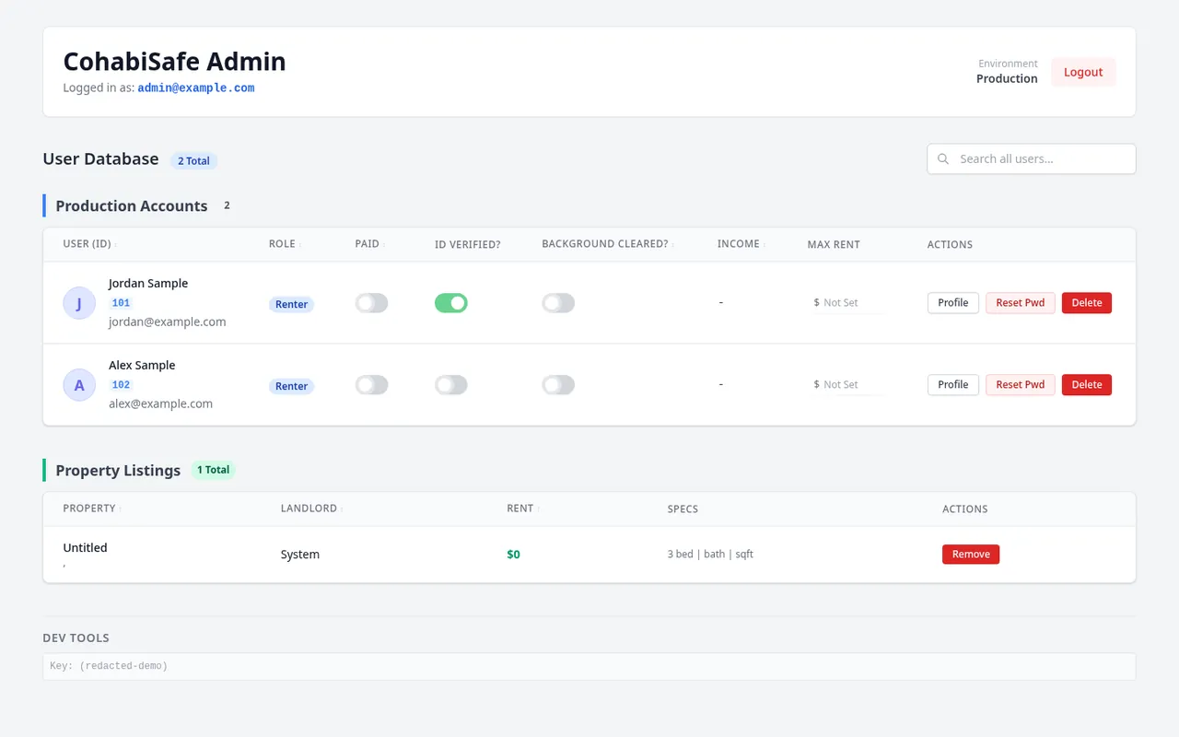Click Jordan's Renter role badge
The height and width of the screenshot is (737, 1179).
[291, 305]
